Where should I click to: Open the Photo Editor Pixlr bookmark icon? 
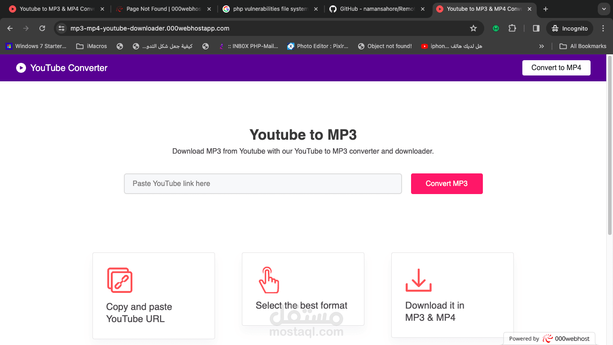(289, 46)
